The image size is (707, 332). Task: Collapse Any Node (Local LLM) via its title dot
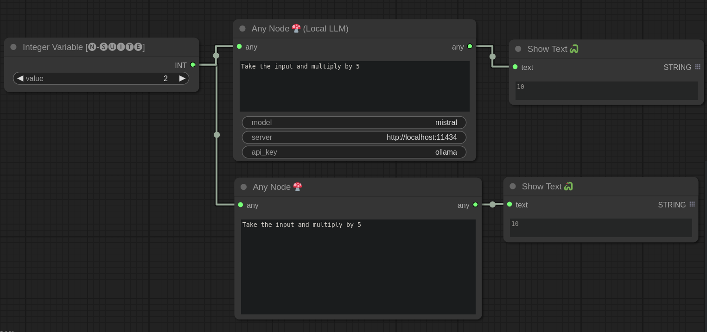pyautogui.click(x=242, y=28)
